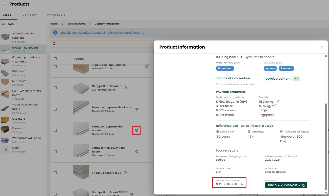The height and width of the screenshot is (196, 329).
Task: Tick the select-all checkbox in the Product header
Action: coord(55,59)
